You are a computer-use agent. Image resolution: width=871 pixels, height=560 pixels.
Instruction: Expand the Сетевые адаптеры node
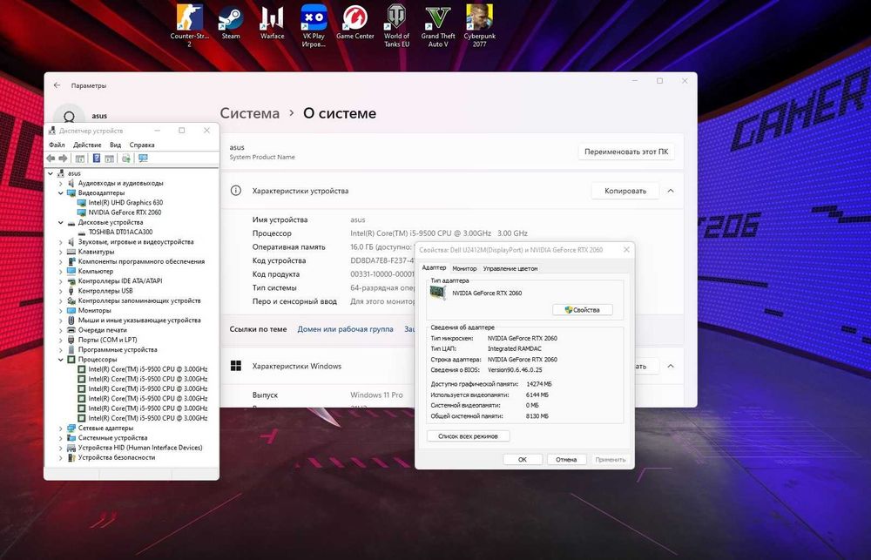point(61,428)
